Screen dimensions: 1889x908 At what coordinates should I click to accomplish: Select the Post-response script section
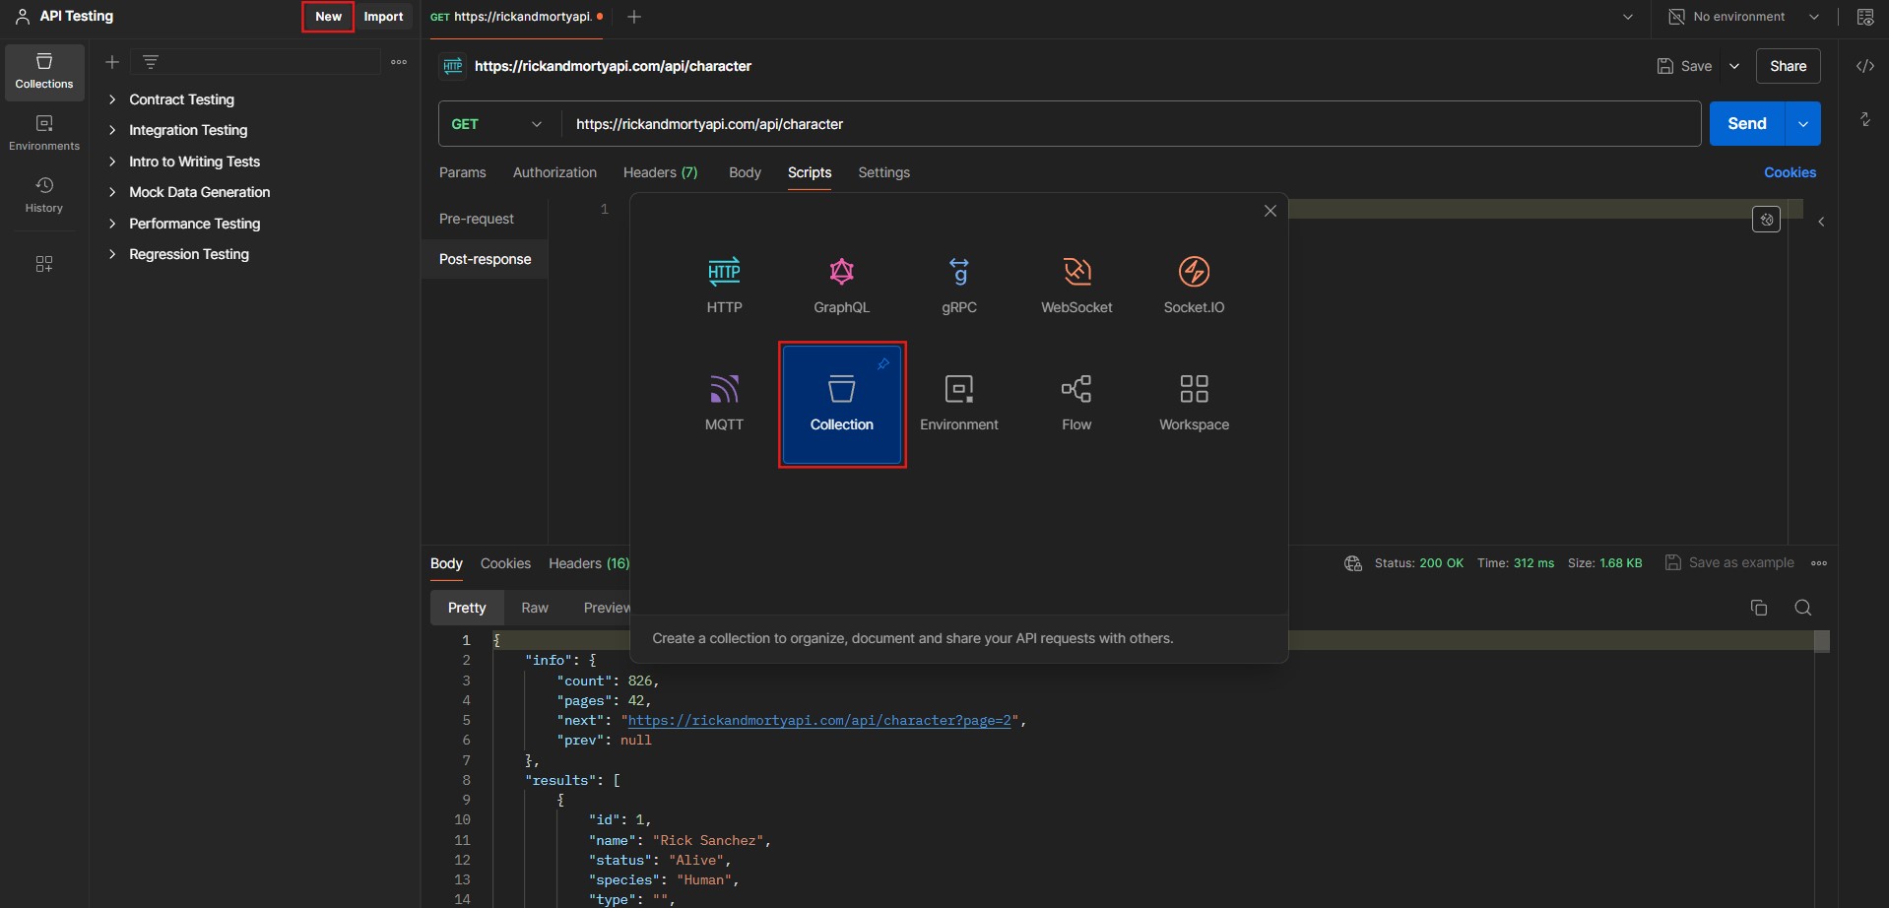click(485, 259)
